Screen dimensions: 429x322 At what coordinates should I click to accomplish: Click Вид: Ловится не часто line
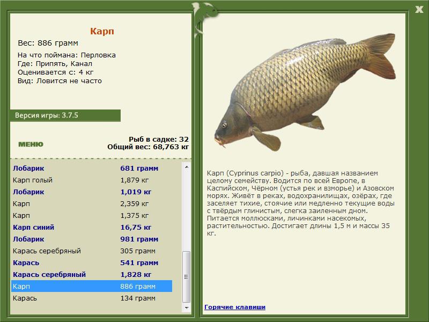point(60,81)
